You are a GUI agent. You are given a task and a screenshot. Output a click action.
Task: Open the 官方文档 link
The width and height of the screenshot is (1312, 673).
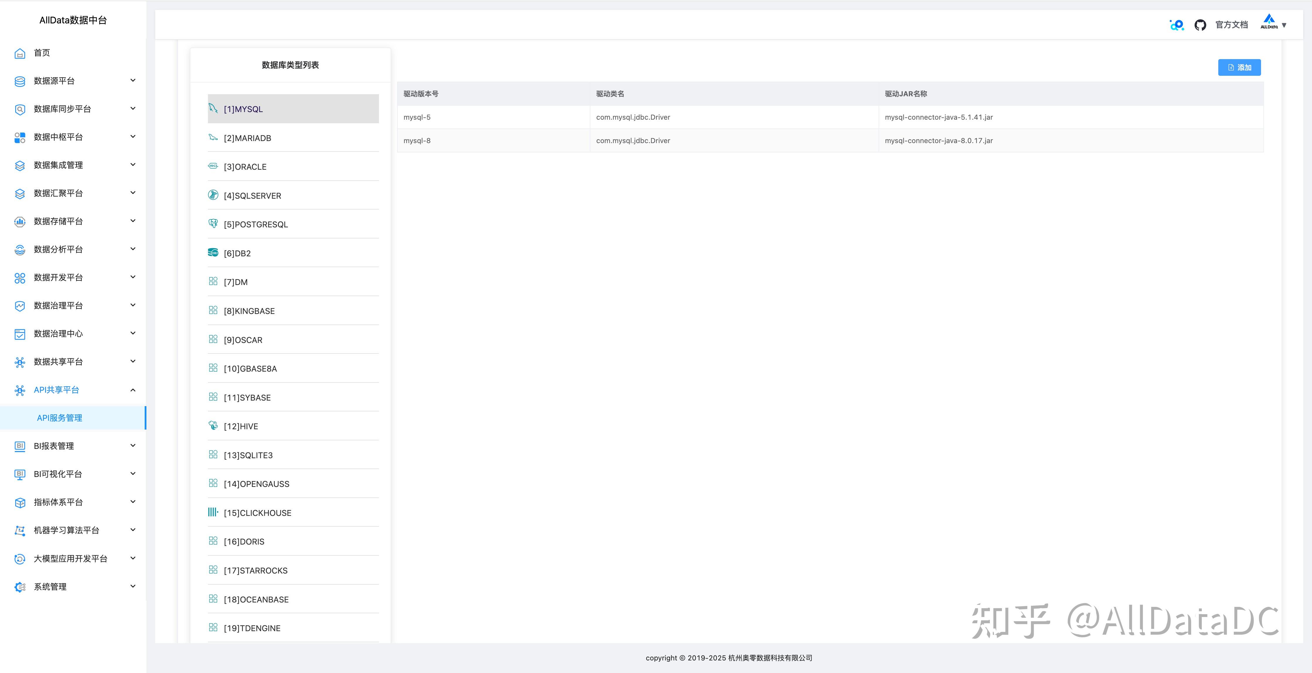[x=1231, y=25]
